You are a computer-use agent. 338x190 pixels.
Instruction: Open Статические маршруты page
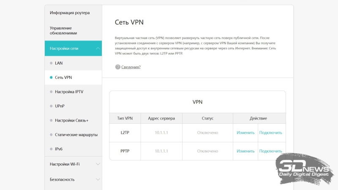[76, 135]
